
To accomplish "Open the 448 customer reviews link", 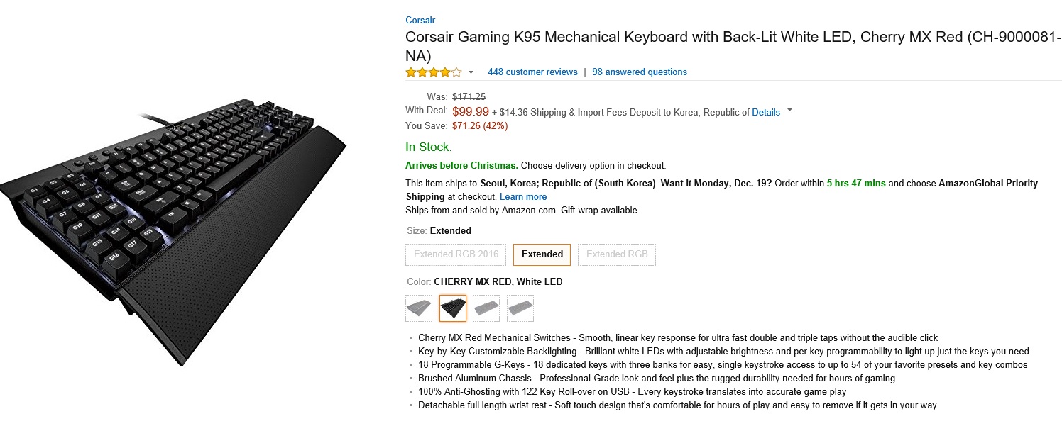I will 532,72.
